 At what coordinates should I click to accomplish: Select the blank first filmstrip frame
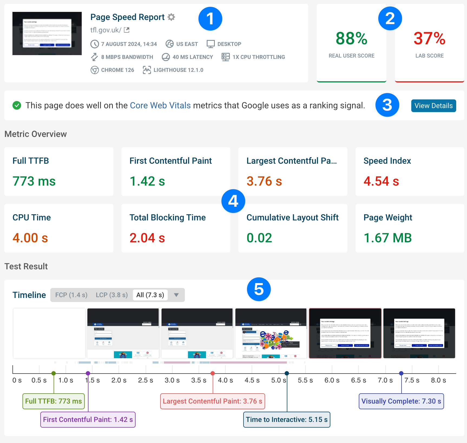(49, 333)
